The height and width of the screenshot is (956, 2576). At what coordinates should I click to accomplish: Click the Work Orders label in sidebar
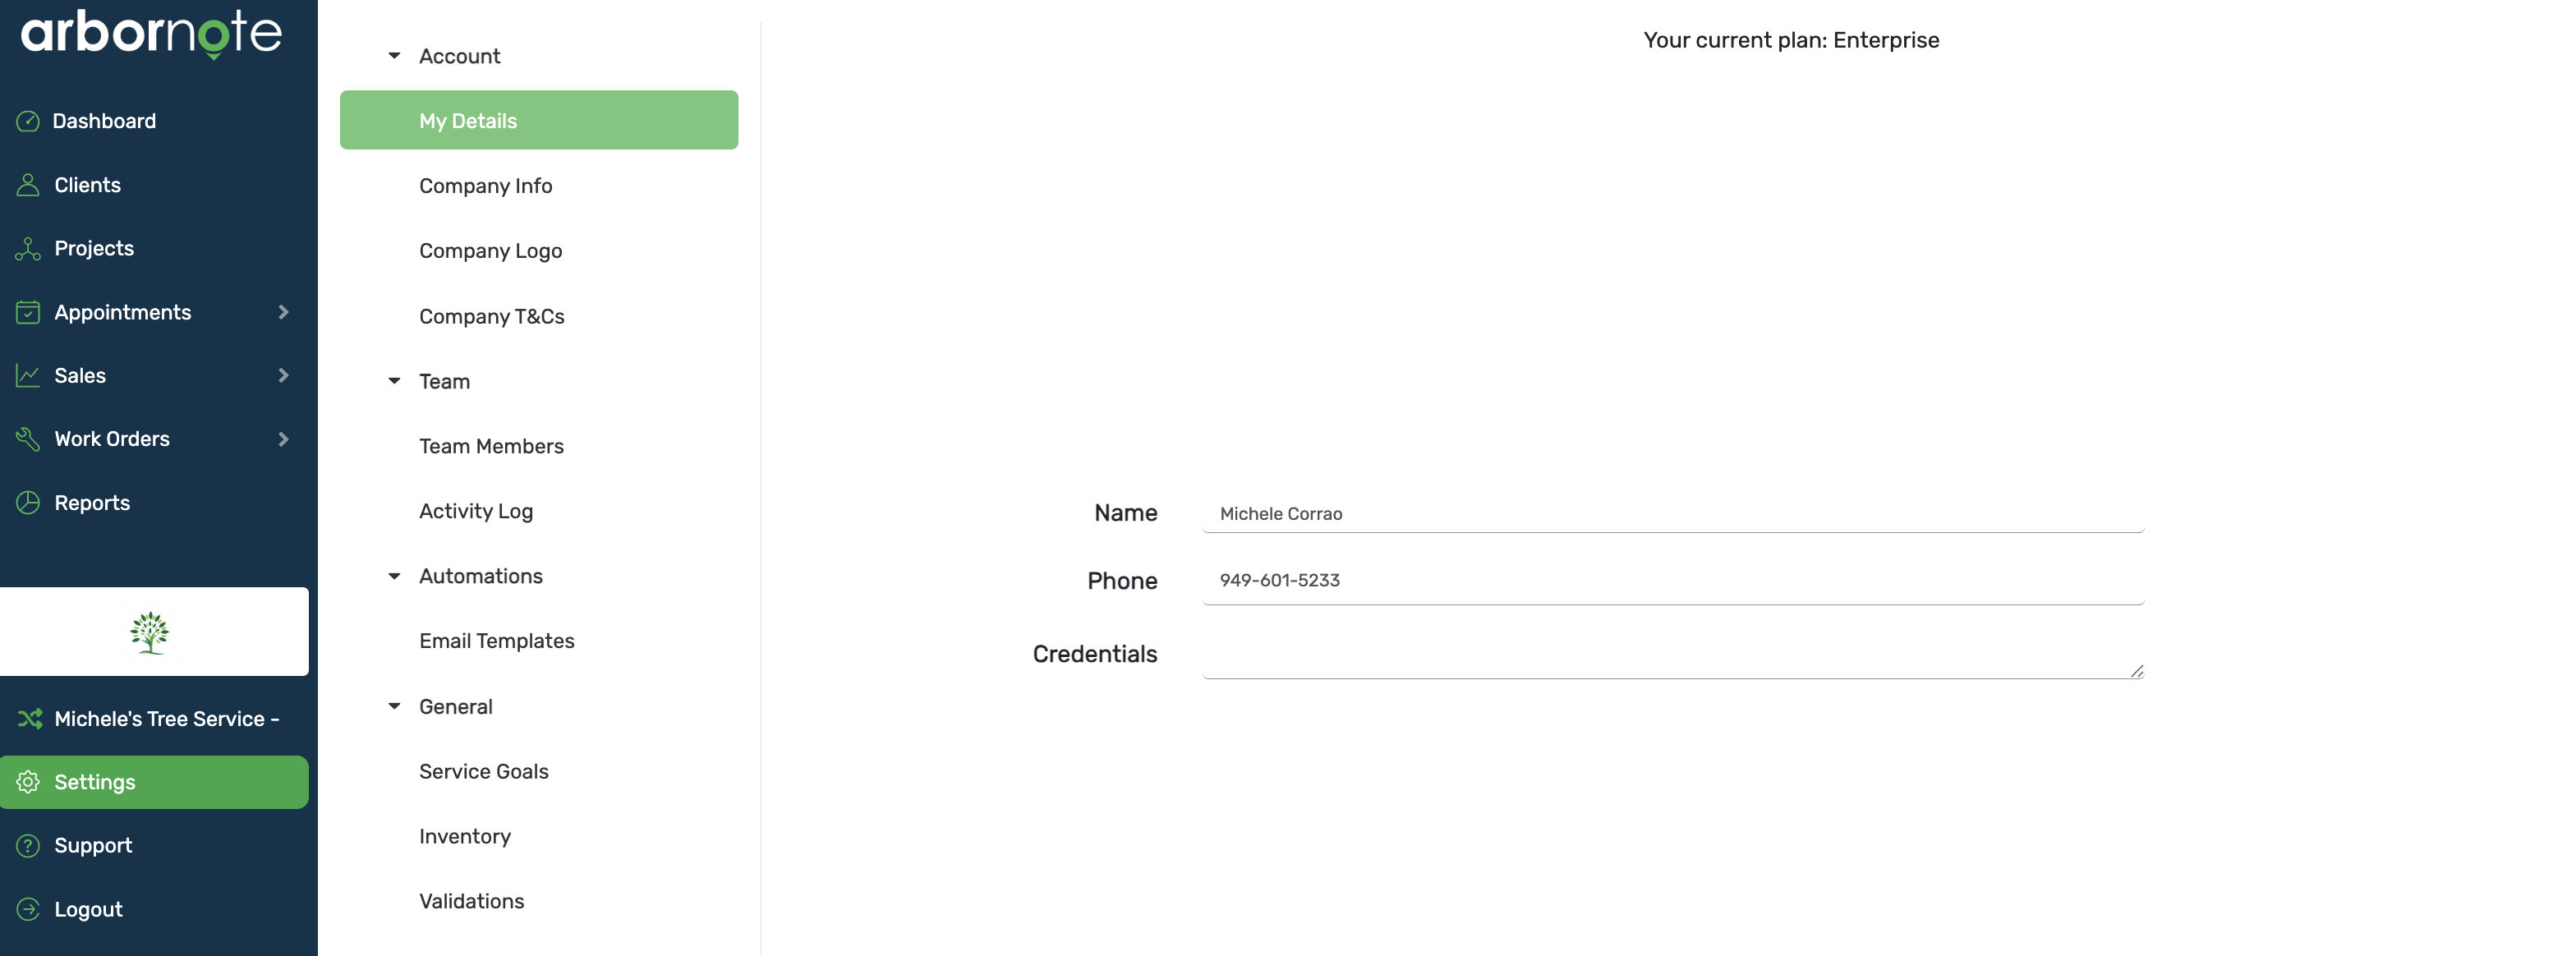[112, 439]
